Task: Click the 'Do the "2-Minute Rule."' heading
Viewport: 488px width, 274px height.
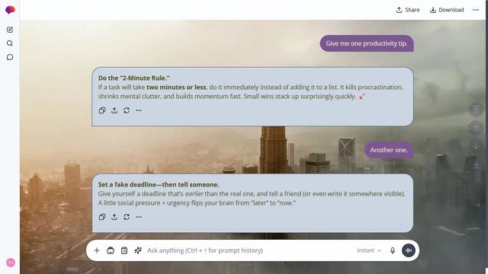Action: pyautogui.click(x=134, y=78)
